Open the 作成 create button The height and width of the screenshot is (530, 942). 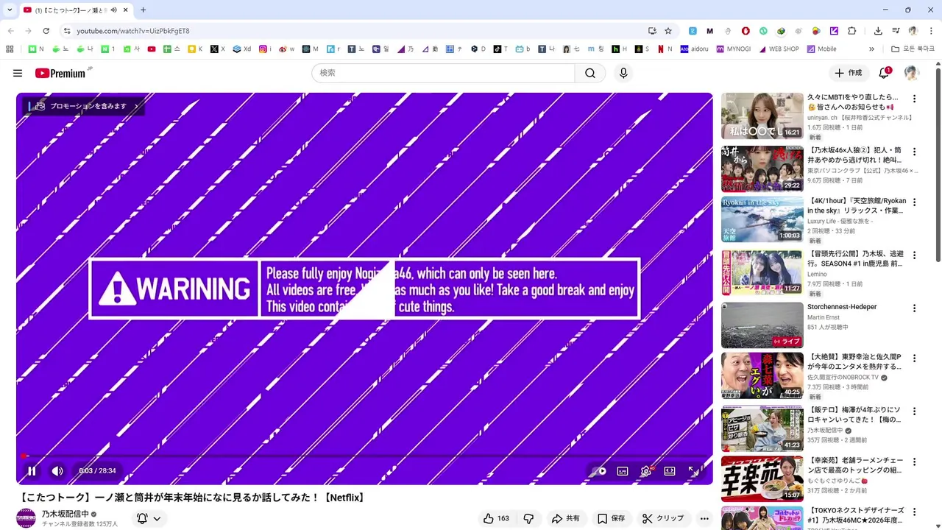click(x=848, y=73)
